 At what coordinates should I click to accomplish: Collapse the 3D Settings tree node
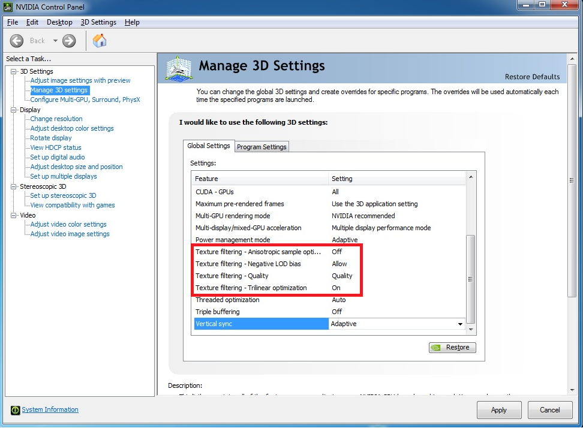tap(14, 71)
